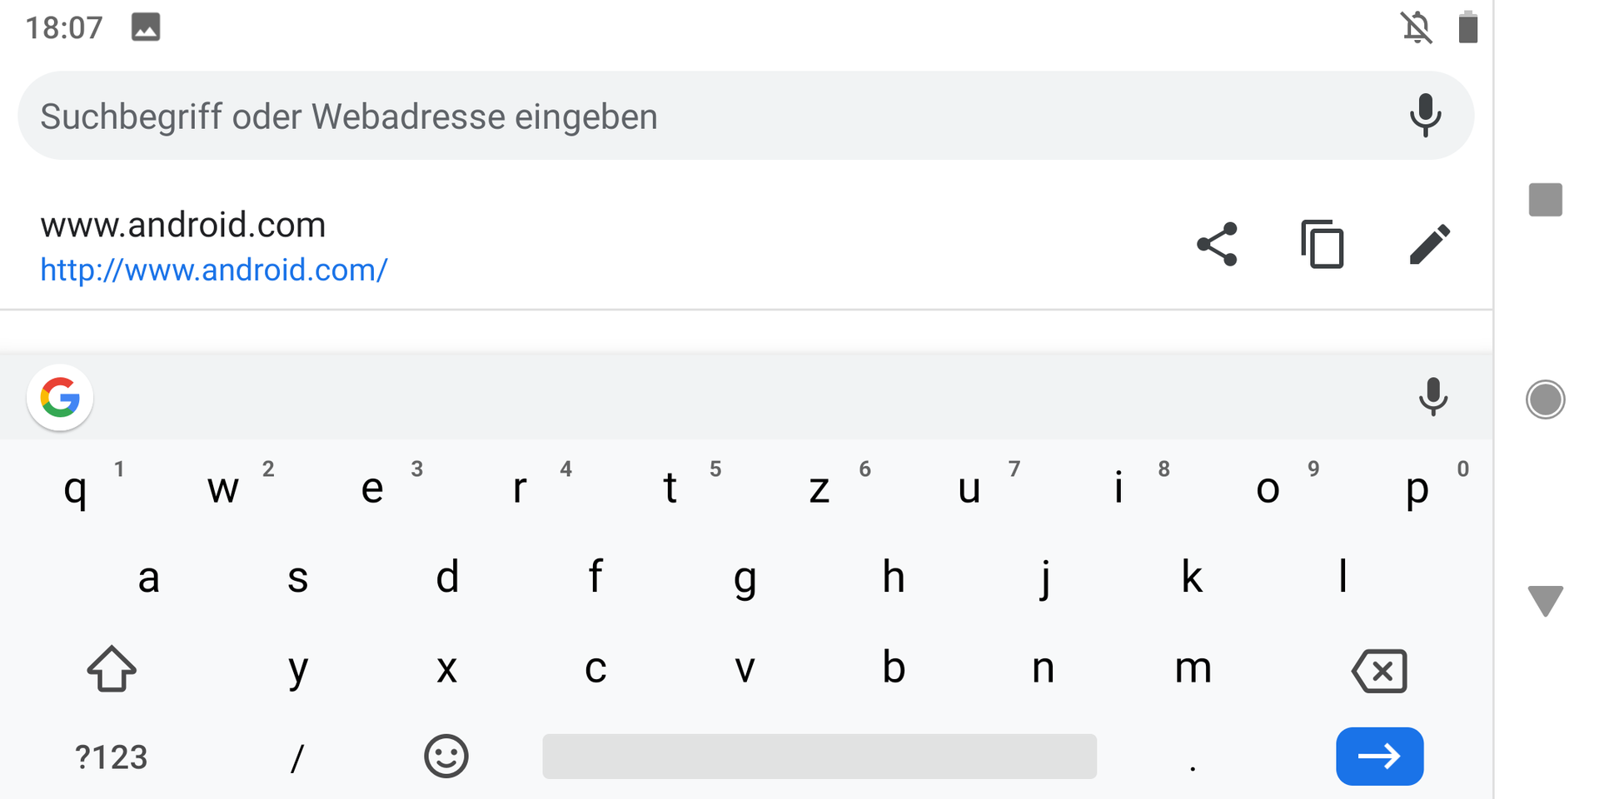Open recent apps with square button
Screen dimensions: 1599x799
[1545, 200]
